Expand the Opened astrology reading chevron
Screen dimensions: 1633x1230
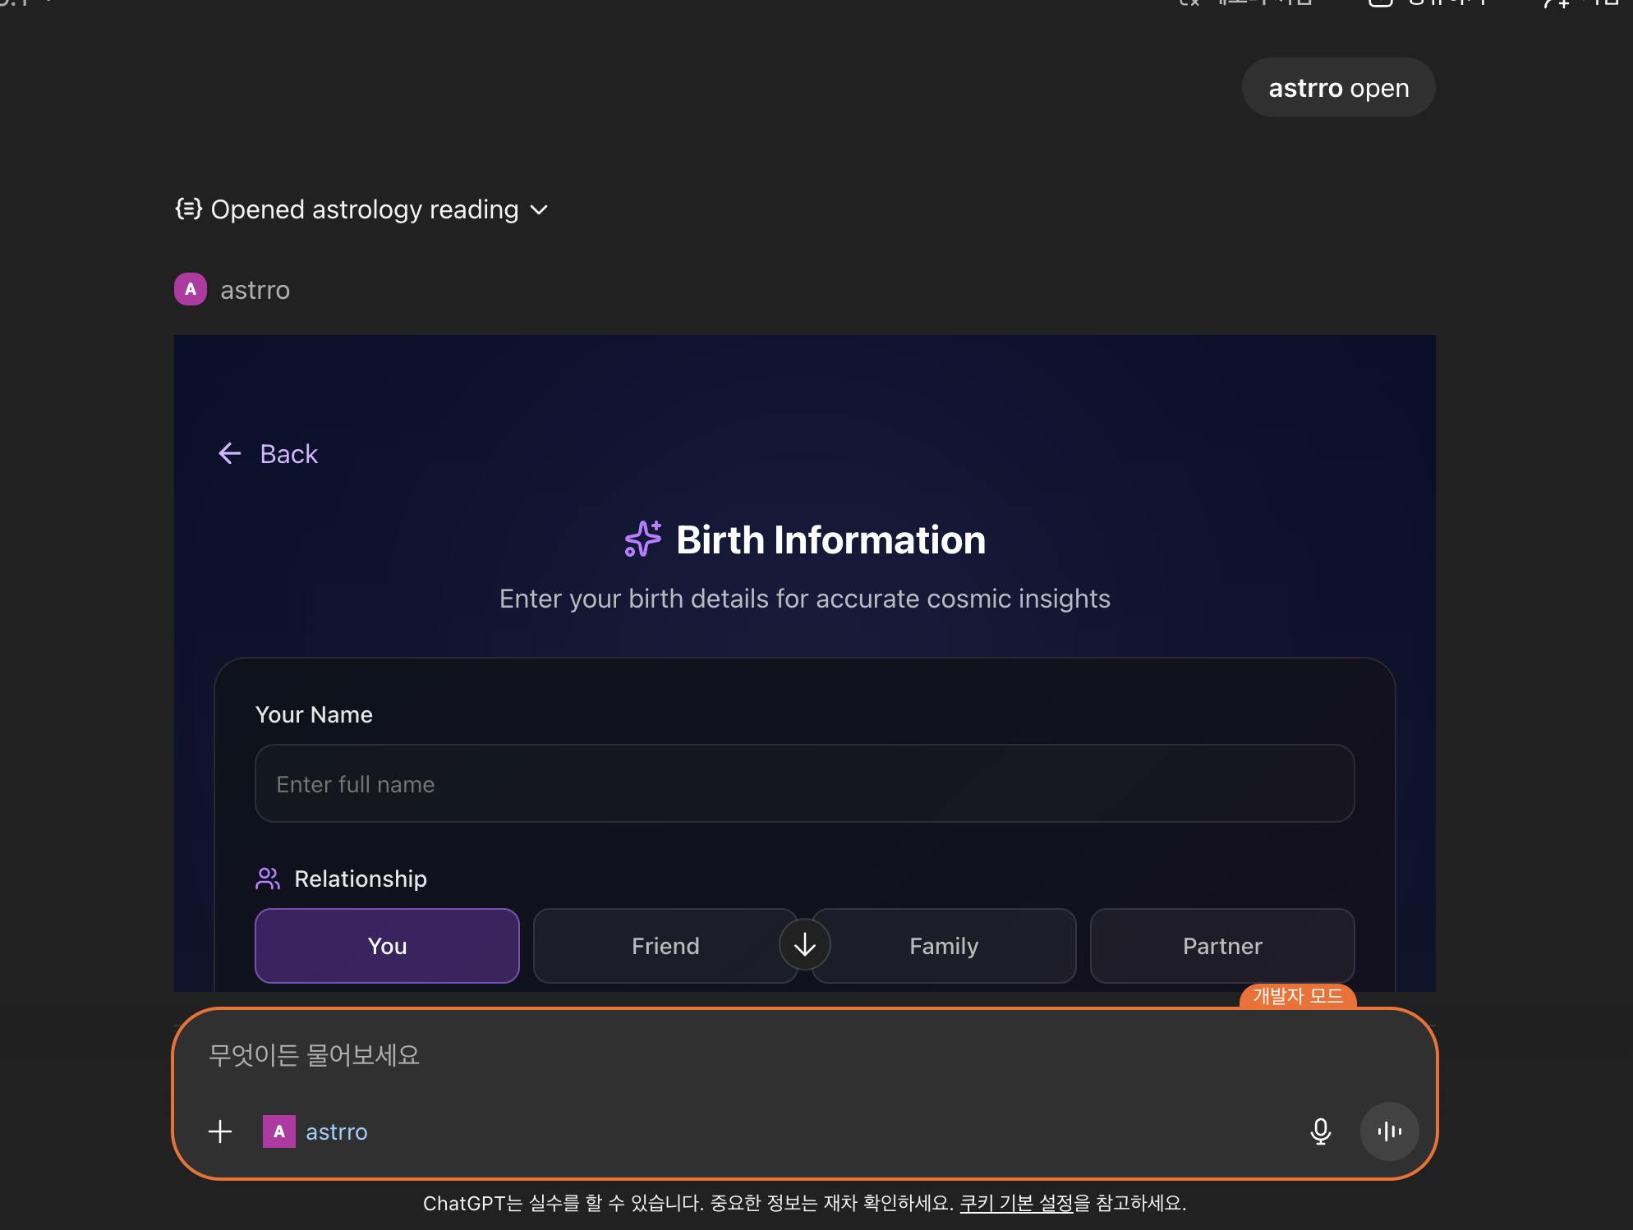(x=539, y=210)
